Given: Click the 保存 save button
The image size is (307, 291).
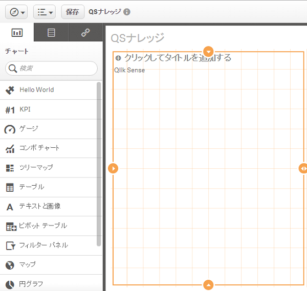Looking at the screenshot, I should [73, 12].
